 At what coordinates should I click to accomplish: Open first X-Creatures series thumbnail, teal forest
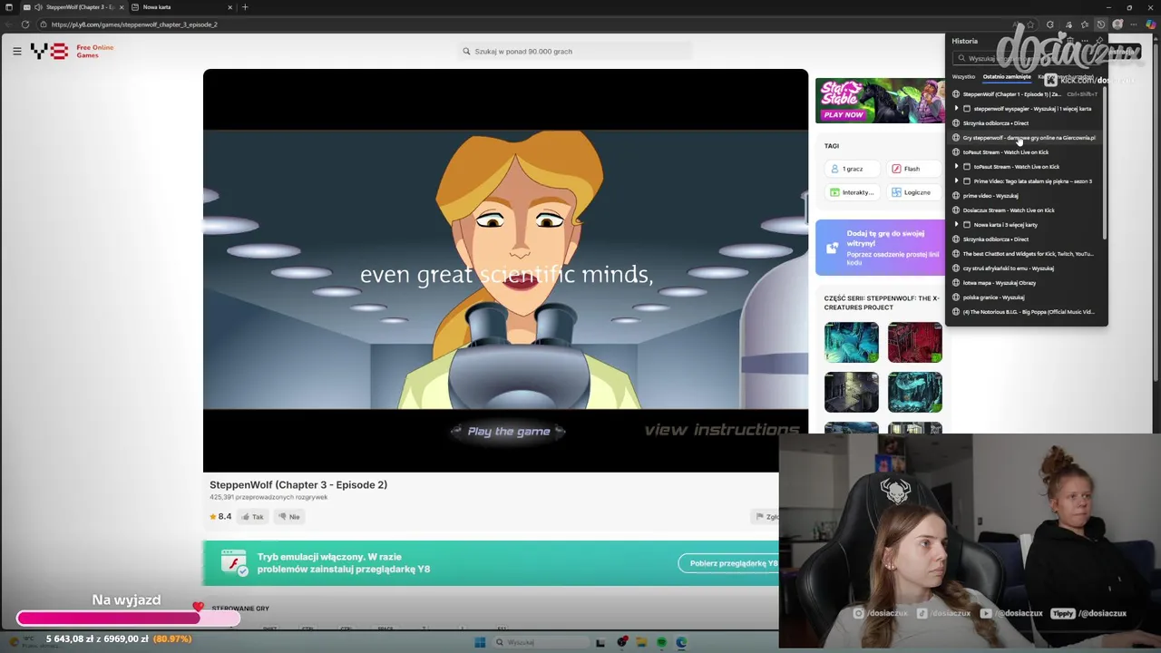(x=852, y=342)
